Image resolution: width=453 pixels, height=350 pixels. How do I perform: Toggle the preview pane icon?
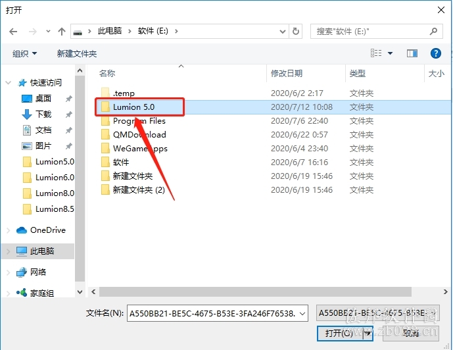412,53
